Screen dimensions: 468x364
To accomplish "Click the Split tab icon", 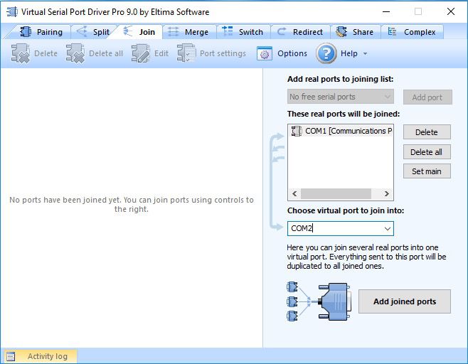I will (82, 31).
